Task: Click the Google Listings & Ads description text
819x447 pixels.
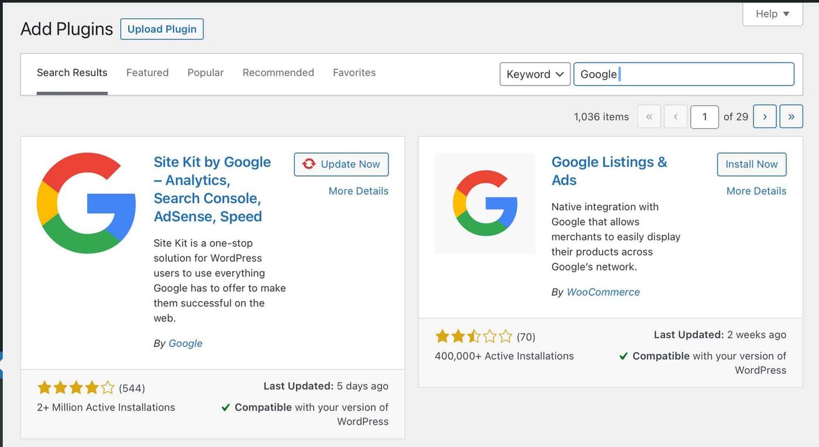Action: (616, 237)
